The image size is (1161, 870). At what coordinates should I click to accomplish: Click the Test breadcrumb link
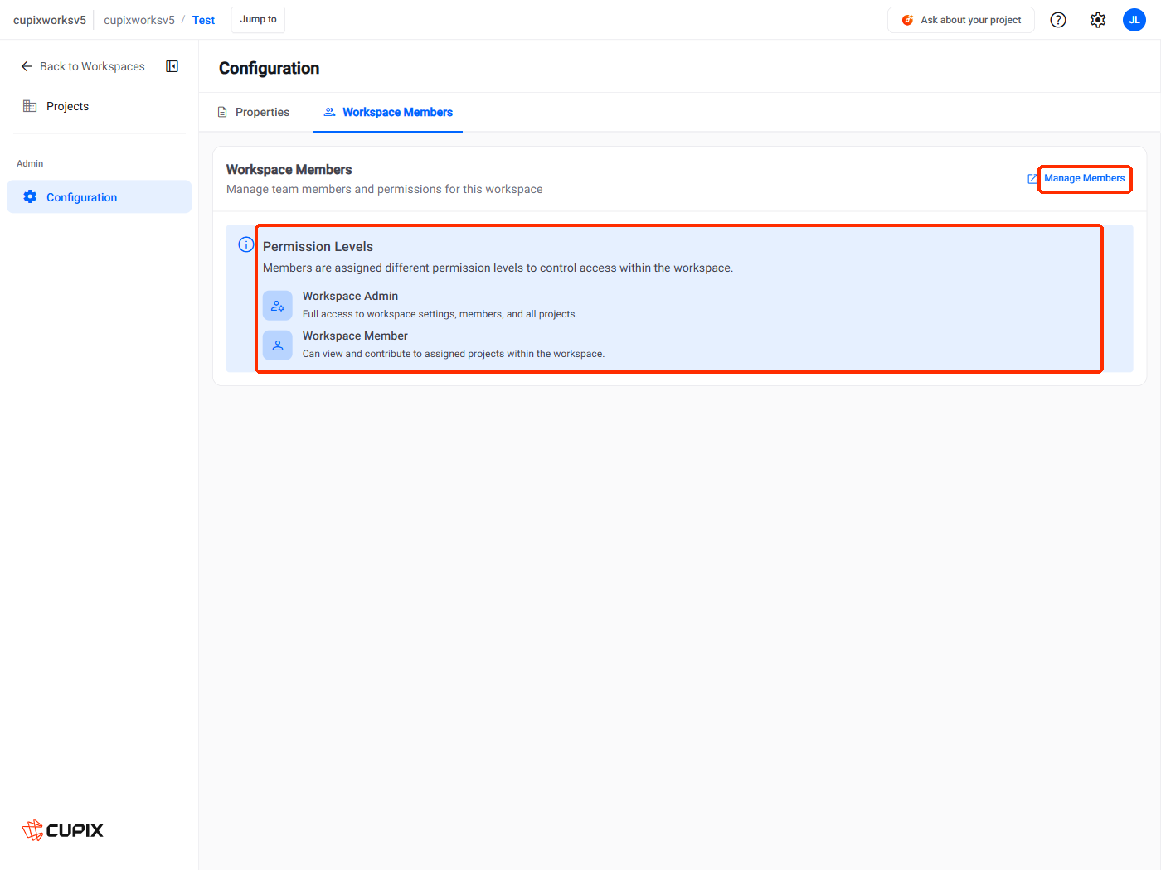coord(203,20)
